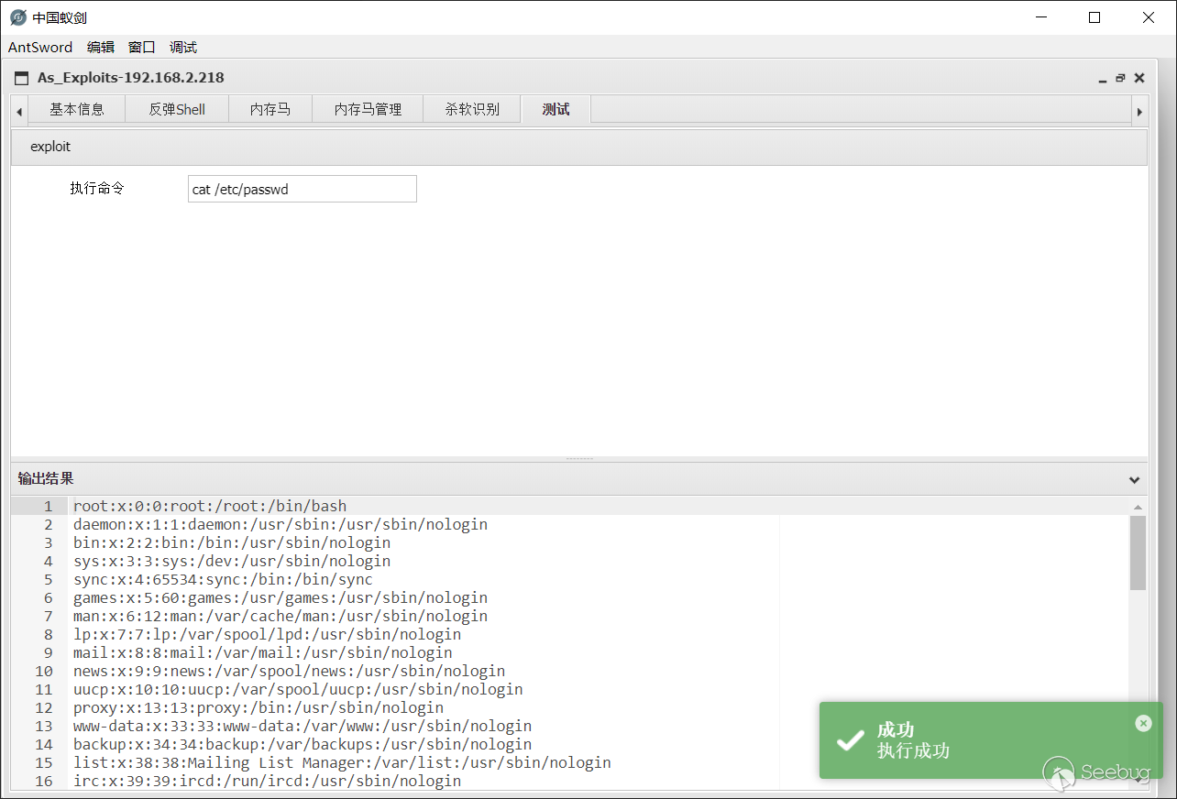Click the output scrollbar up arrow
This screenshot has width=1177, height=799.
1138,507
